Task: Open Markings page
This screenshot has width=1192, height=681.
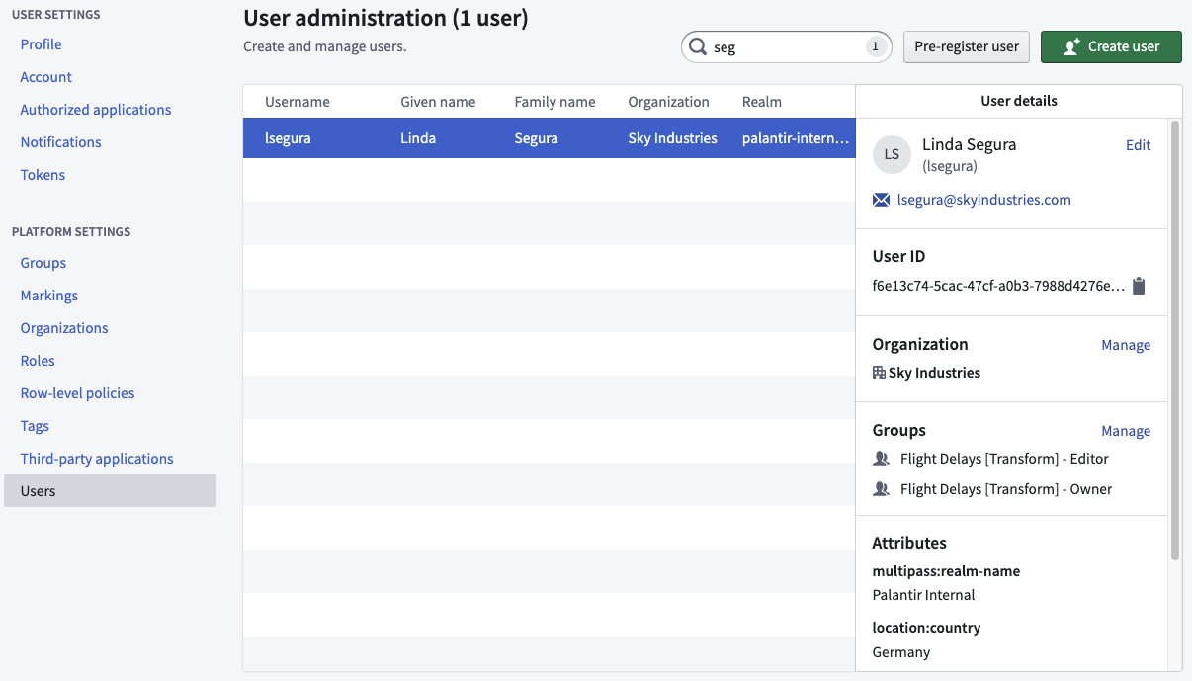Action: pyautogui.click(x=49, y=296)
